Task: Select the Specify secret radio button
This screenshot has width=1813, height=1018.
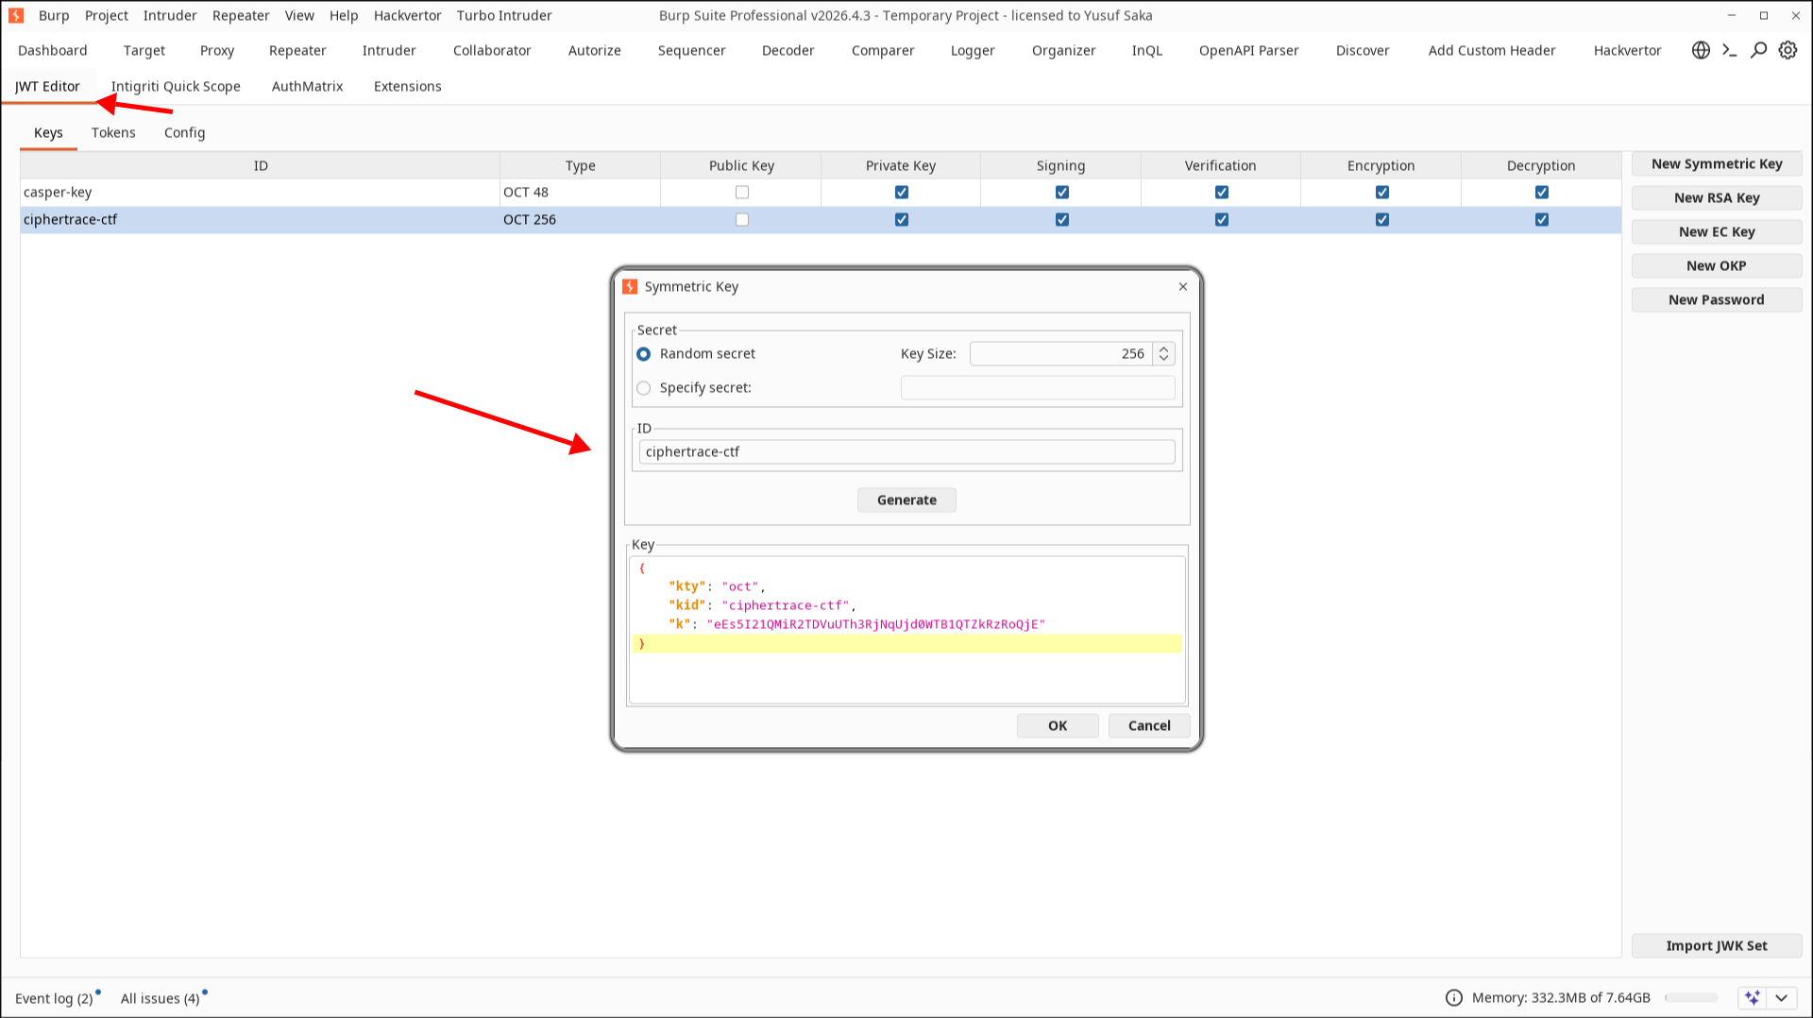Action: coord(644,388)
